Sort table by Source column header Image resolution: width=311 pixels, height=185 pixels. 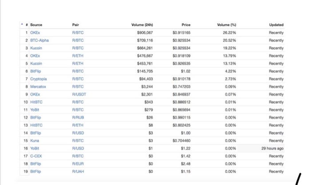pyautogui.click(x=36, y=25)
